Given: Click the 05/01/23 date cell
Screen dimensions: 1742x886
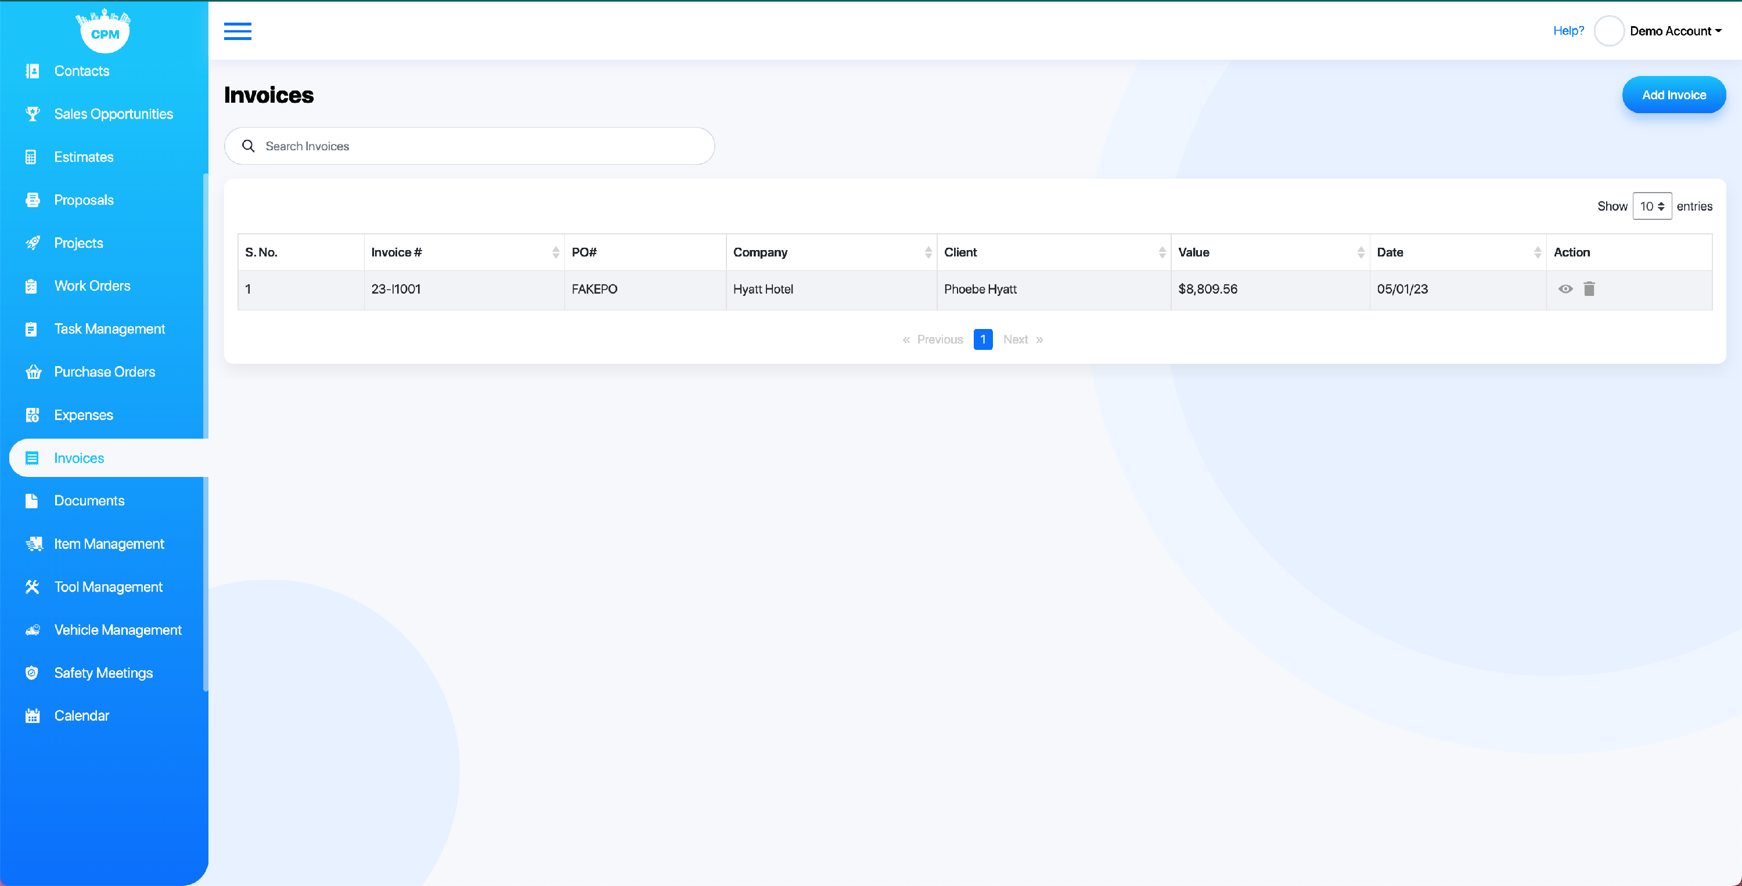Looking at the screenshot, I should click(1458, 290).
